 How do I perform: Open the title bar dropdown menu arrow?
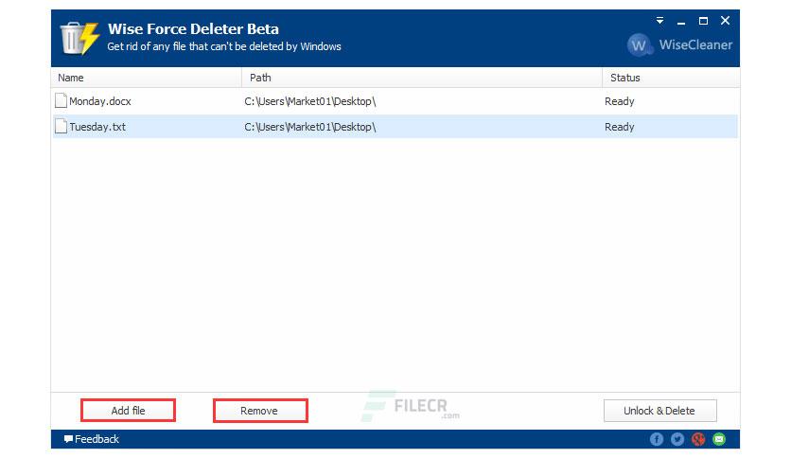click(x=659, y=21)
